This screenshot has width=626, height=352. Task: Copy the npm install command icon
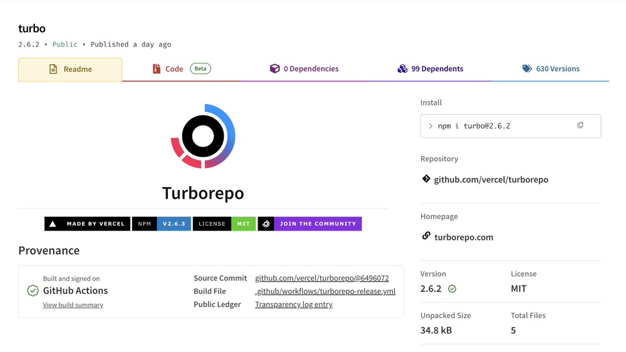click(580, 125)
